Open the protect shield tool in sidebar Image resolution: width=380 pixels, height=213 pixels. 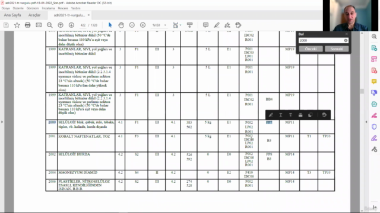click(x=374, y=127)
